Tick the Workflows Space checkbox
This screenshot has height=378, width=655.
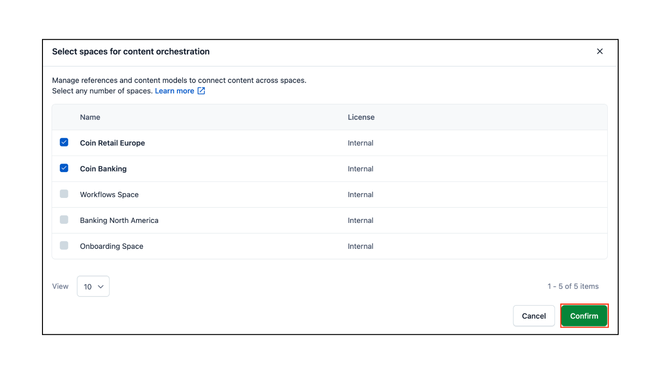(x=64, y=194)
